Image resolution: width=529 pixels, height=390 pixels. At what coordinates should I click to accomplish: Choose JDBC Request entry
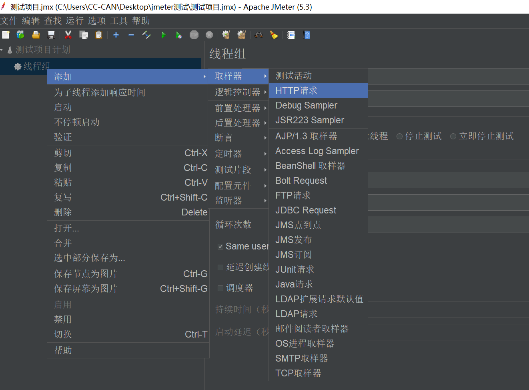(x=318, y=210)
